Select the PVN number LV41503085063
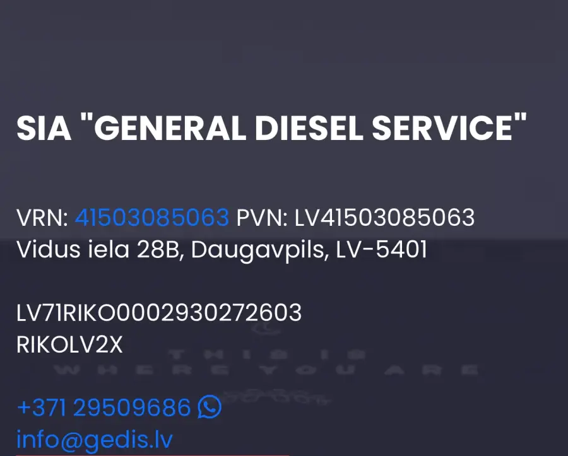 [384, 218]
